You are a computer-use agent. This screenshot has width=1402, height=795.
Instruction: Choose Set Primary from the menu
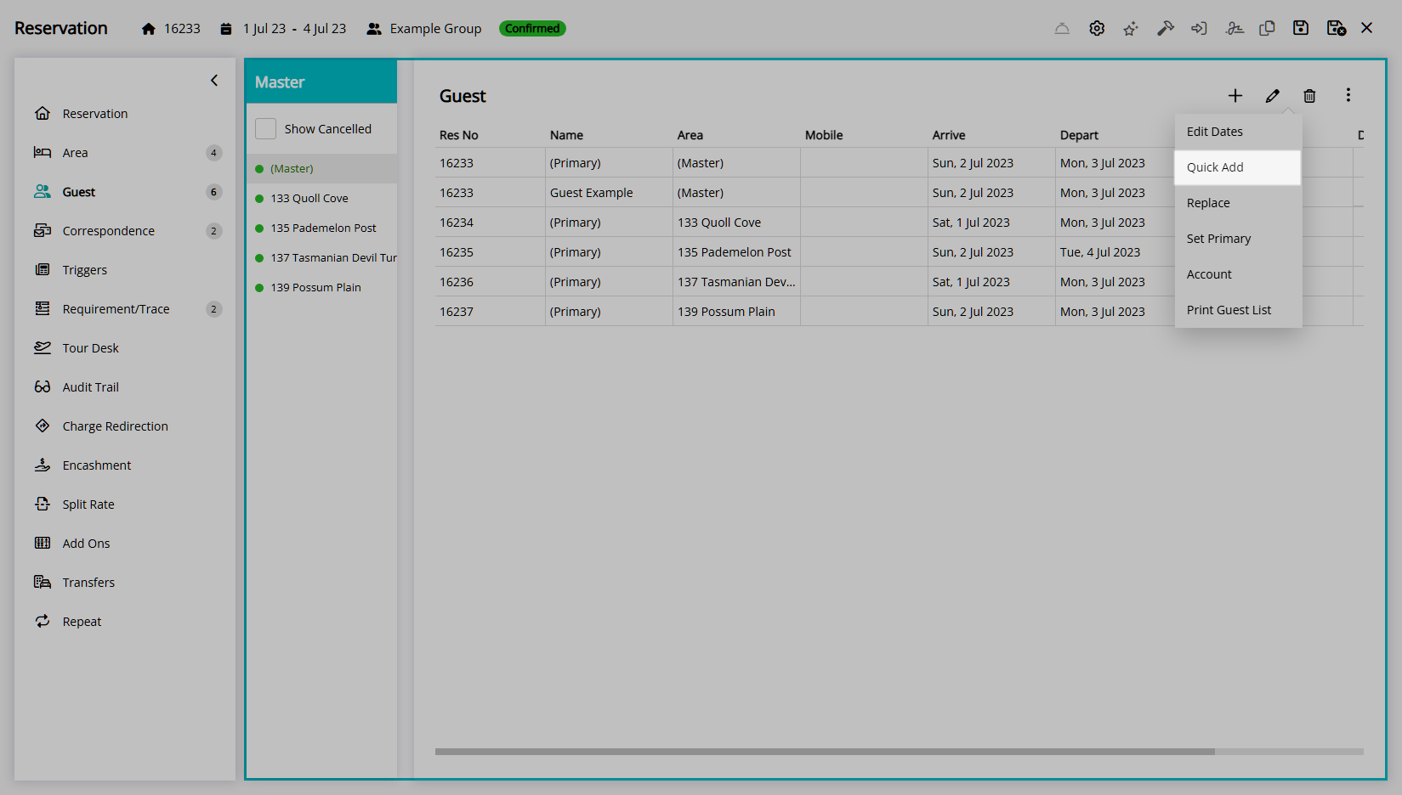point(1238,239)
